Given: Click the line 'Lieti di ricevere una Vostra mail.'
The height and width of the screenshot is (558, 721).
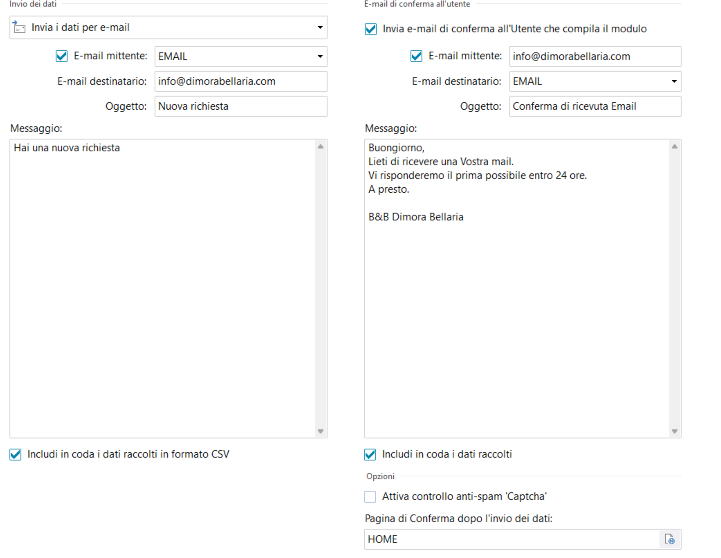Looking at the screenshot, I should click(441, 161).
